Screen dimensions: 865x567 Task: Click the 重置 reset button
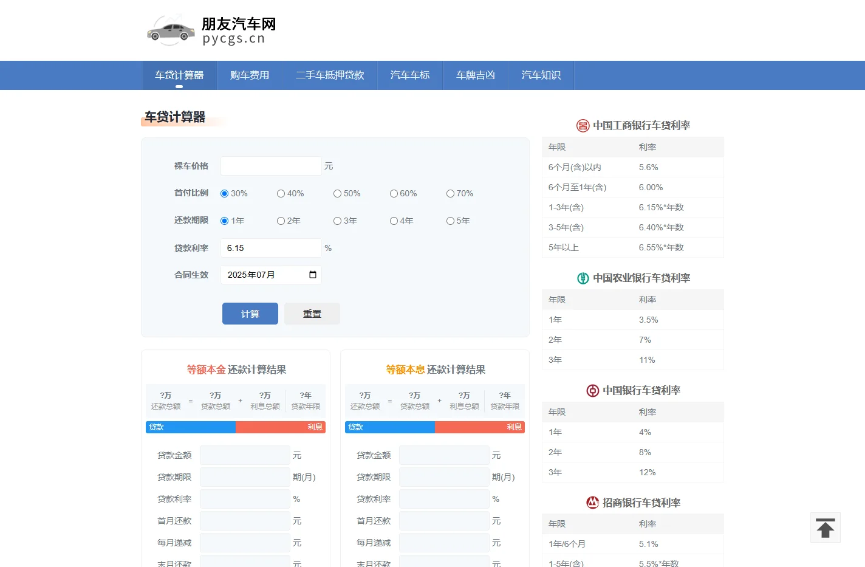tap(312, 314)
